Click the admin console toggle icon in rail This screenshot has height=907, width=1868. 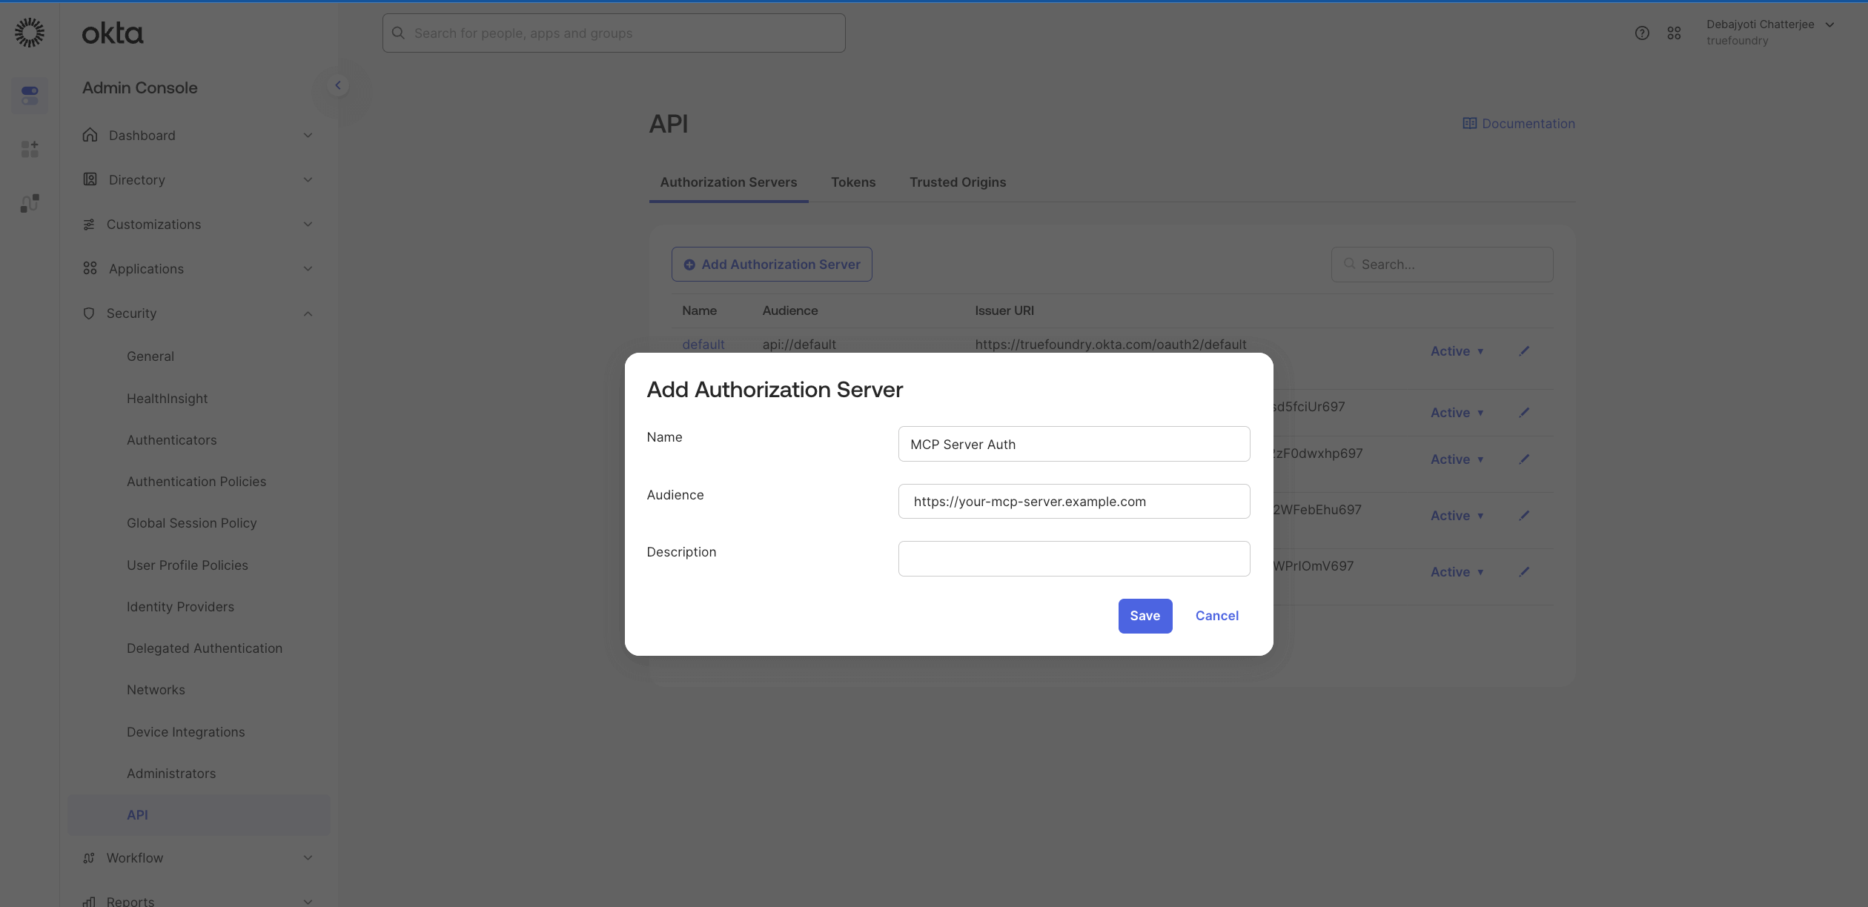30,95
